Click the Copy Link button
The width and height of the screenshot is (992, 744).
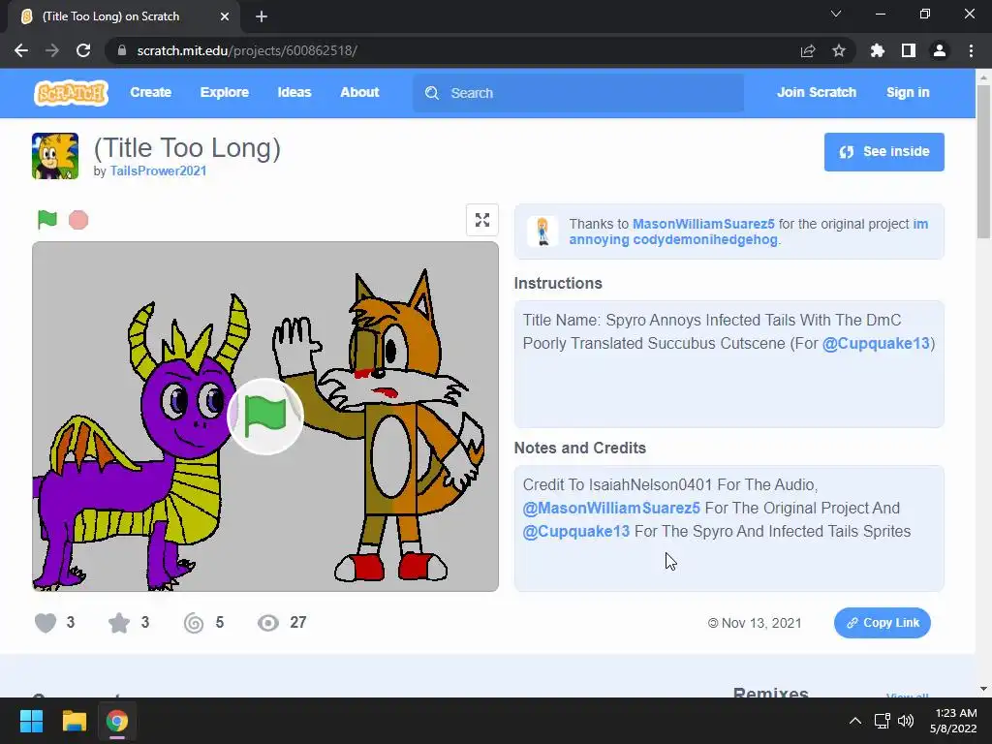[882, 623]
